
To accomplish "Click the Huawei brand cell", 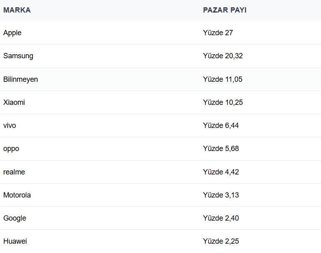I will pyautogui.click(x=15, y=241).
